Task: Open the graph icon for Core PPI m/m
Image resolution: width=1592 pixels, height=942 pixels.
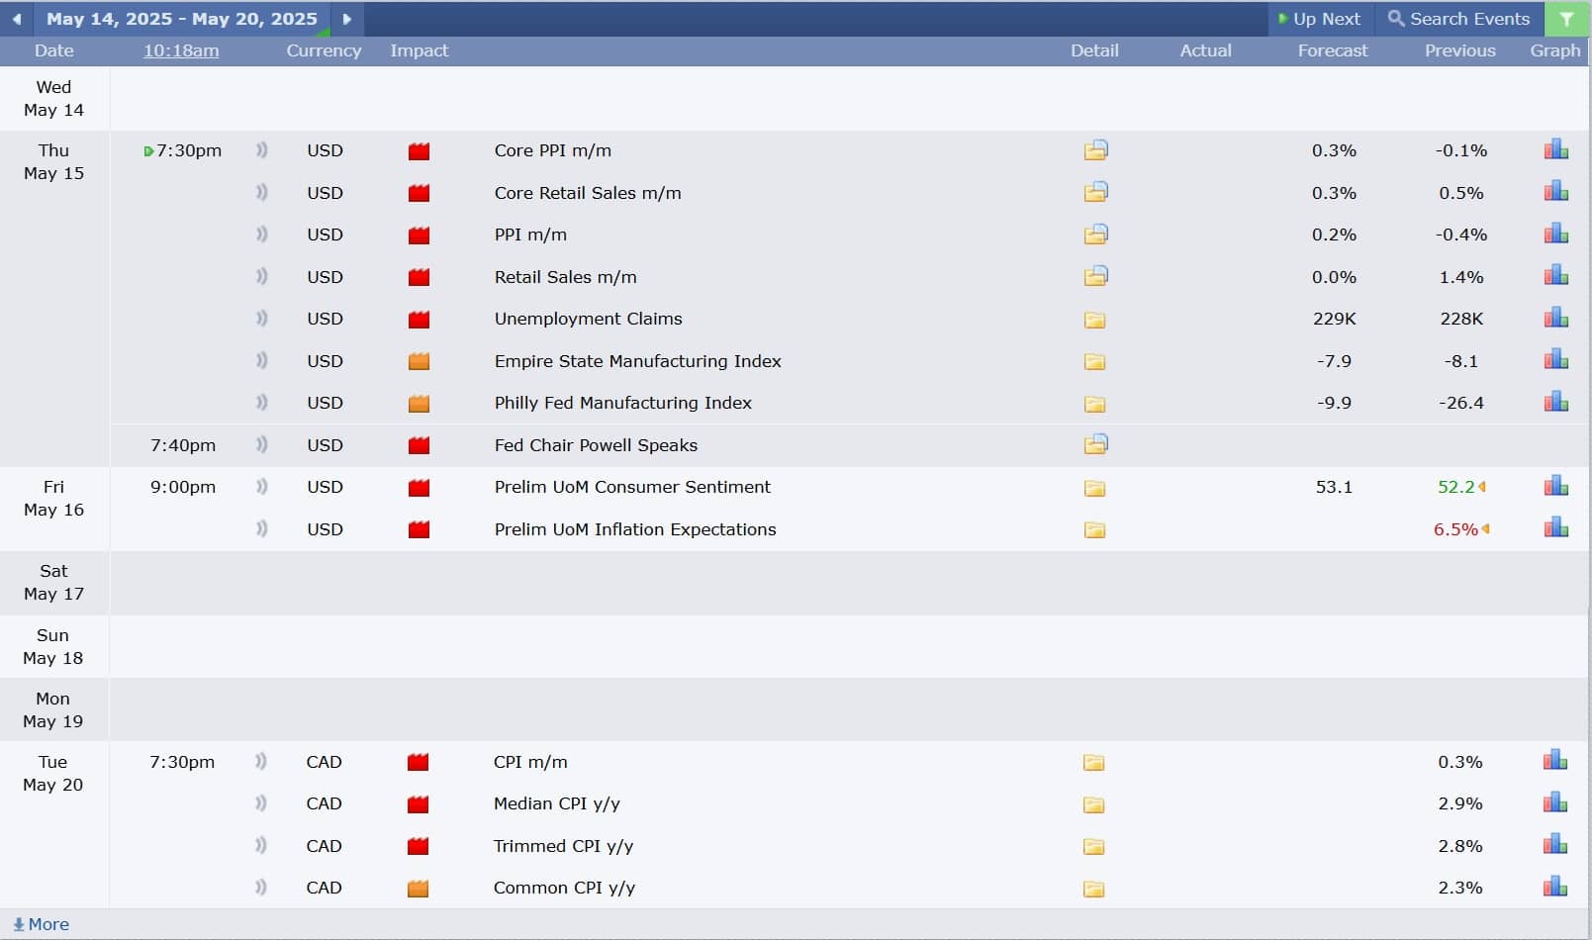Action: pos(1555,150)
